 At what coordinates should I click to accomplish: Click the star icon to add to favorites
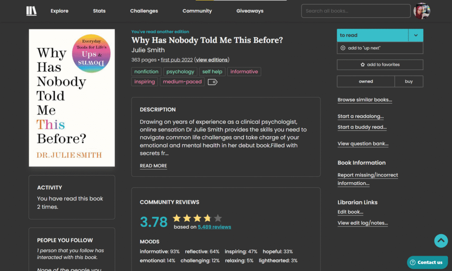tap(363, 65)
